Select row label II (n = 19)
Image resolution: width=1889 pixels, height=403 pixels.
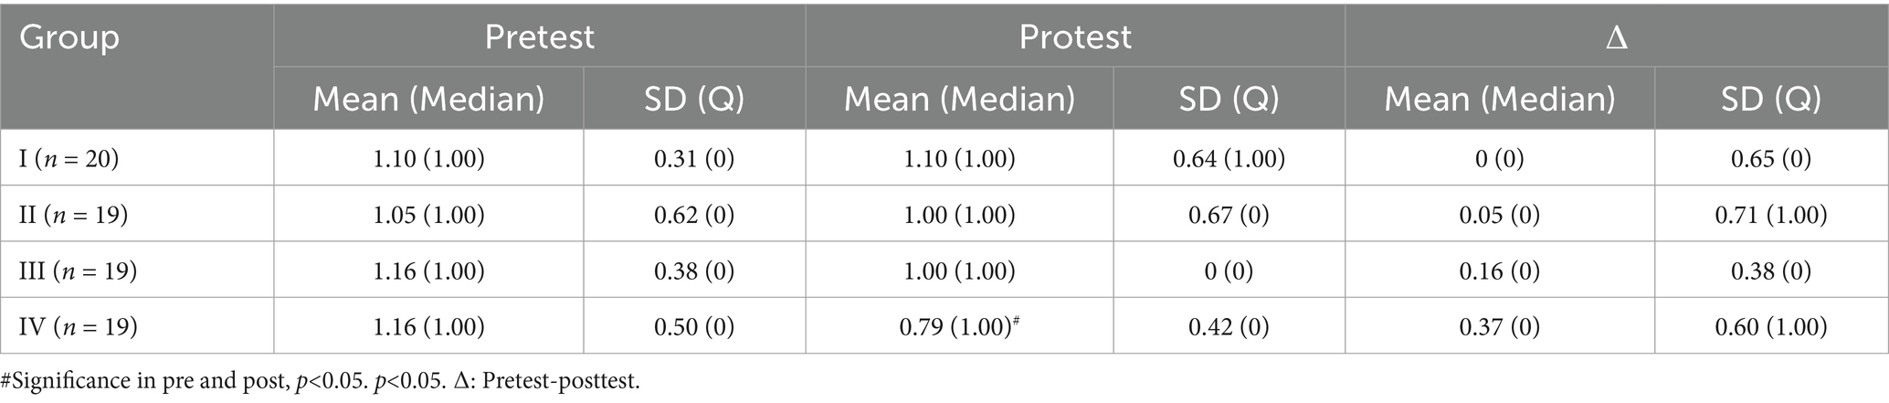click(74, 215)
